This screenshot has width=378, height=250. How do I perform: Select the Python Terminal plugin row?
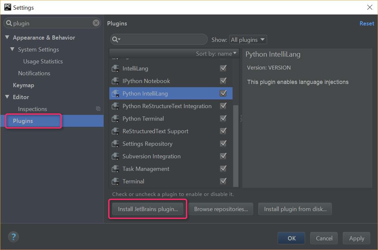pyautogui.click(x=171, y=118)
